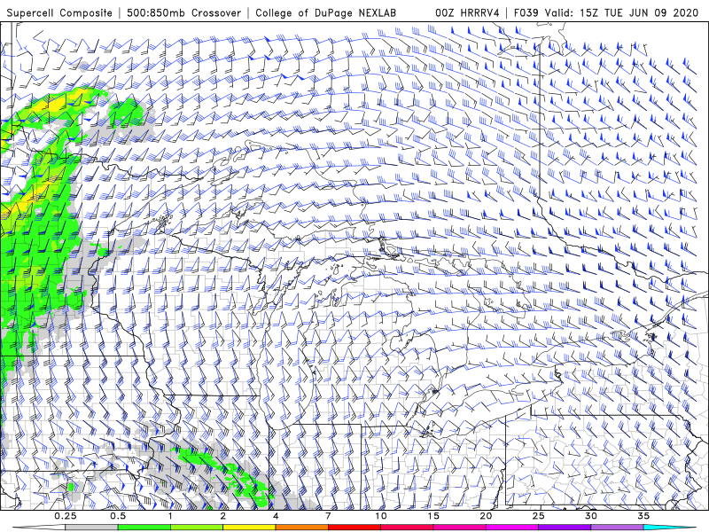Choose the orange 4–7 color bar segment

coord(301,528)
